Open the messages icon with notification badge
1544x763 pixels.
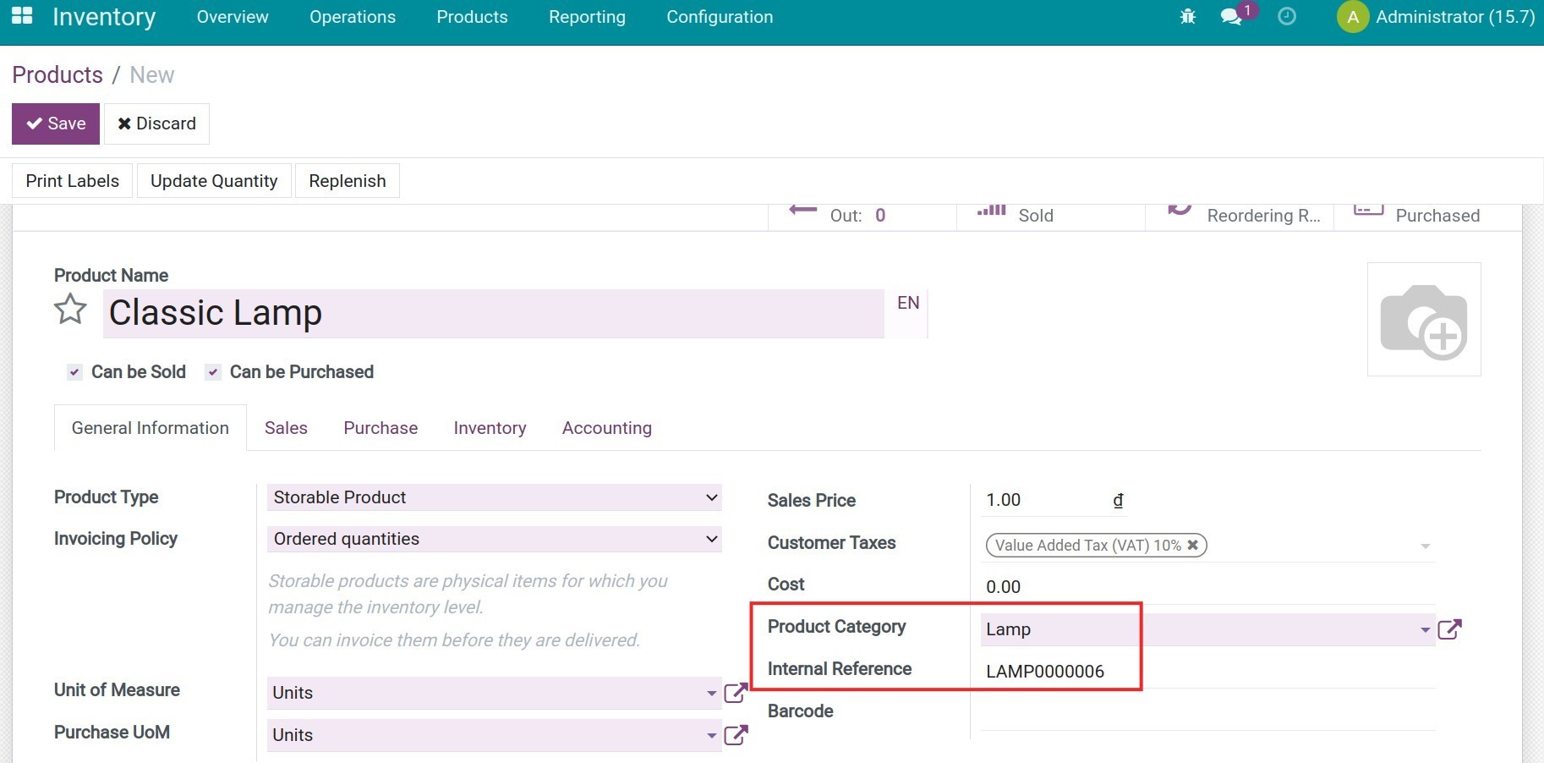pyautogui.click(x=1232, y=16)
